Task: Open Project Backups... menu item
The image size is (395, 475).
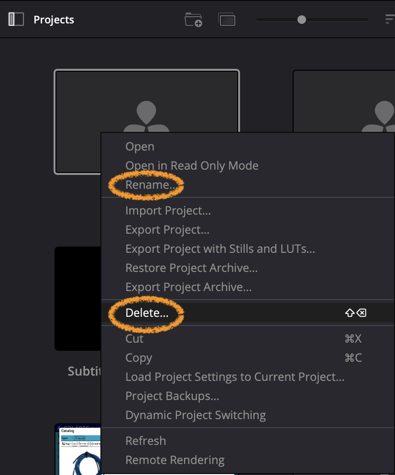Action: coord(172,396)
